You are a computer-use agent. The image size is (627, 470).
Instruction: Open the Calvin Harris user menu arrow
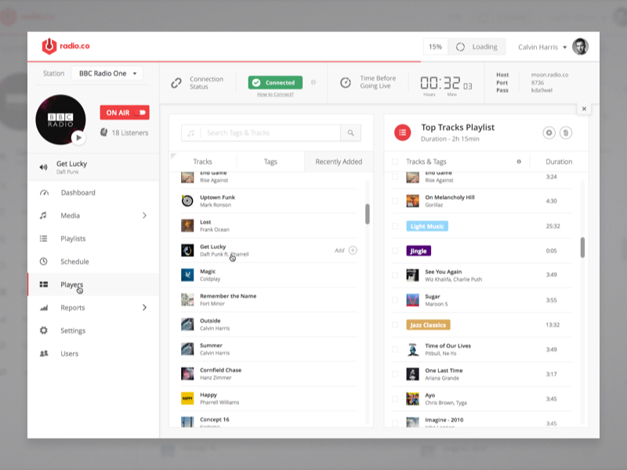pos(564,47)
